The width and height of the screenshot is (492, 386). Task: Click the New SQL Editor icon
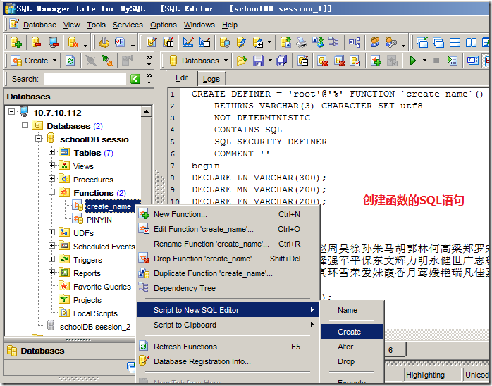point(168,42)
